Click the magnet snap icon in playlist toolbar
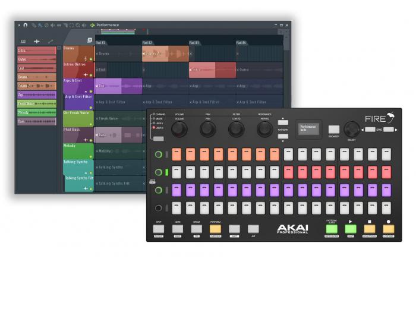This screenshot has height=312, width=416. click(25, 25)
